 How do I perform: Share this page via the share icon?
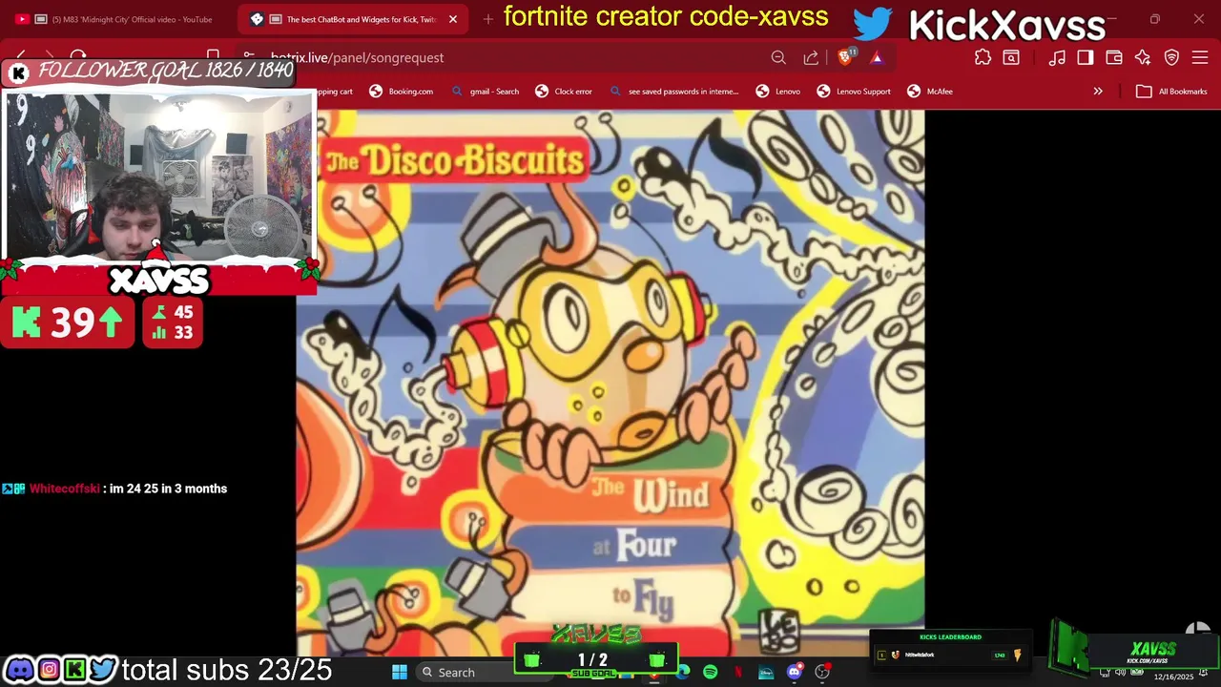pos(811,58)
